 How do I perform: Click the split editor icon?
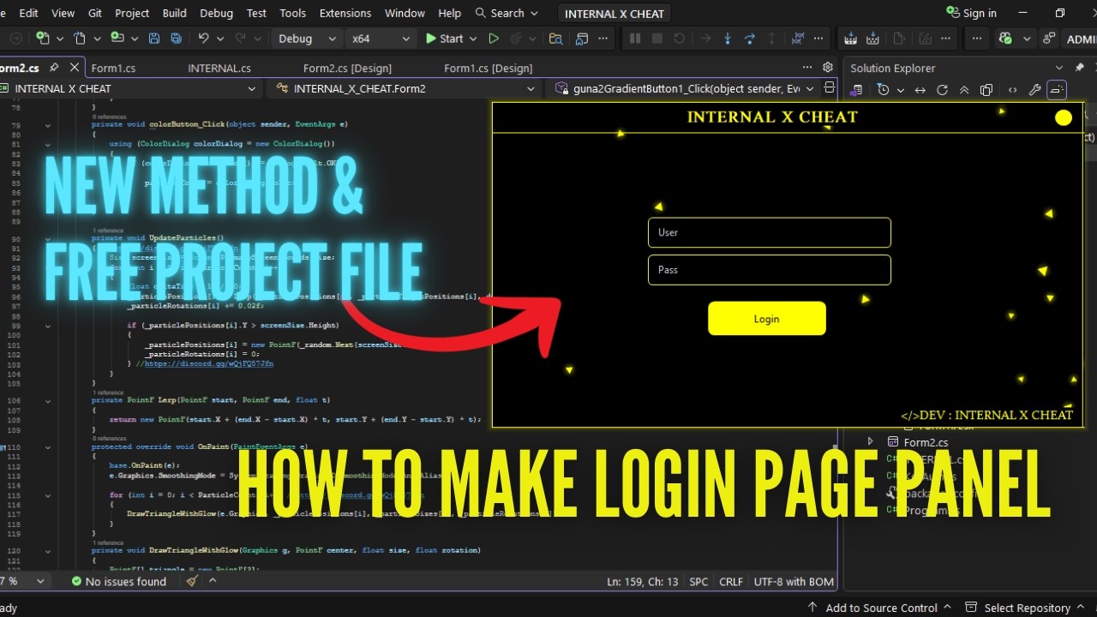(x=829, y=87)
